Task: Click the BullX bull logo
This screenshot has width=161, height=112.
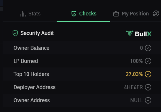Action: (x=130, y=33)
